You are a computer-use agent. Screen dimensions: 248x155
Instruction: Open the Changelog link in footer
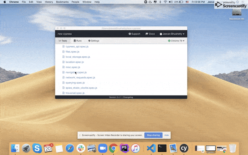point(128,97)
